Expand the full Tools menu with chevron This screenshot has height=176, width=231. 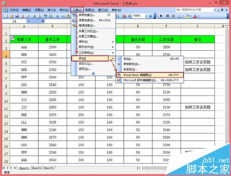pos(93,73)
